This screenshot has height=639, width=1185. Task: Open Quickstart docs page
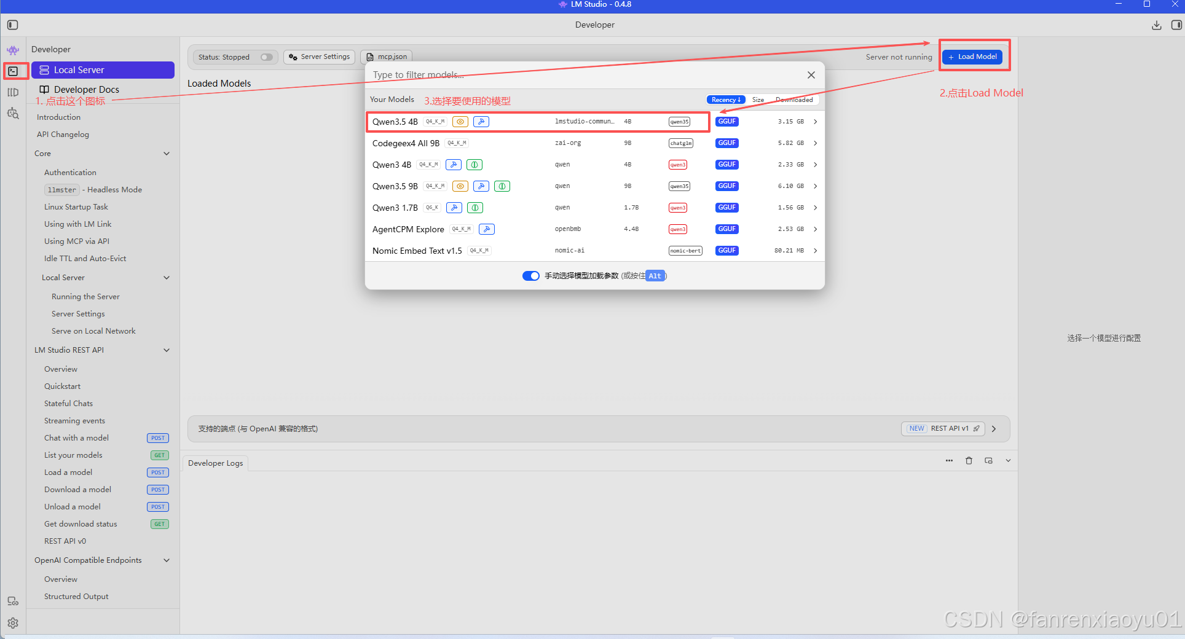(x=62, y=386)
